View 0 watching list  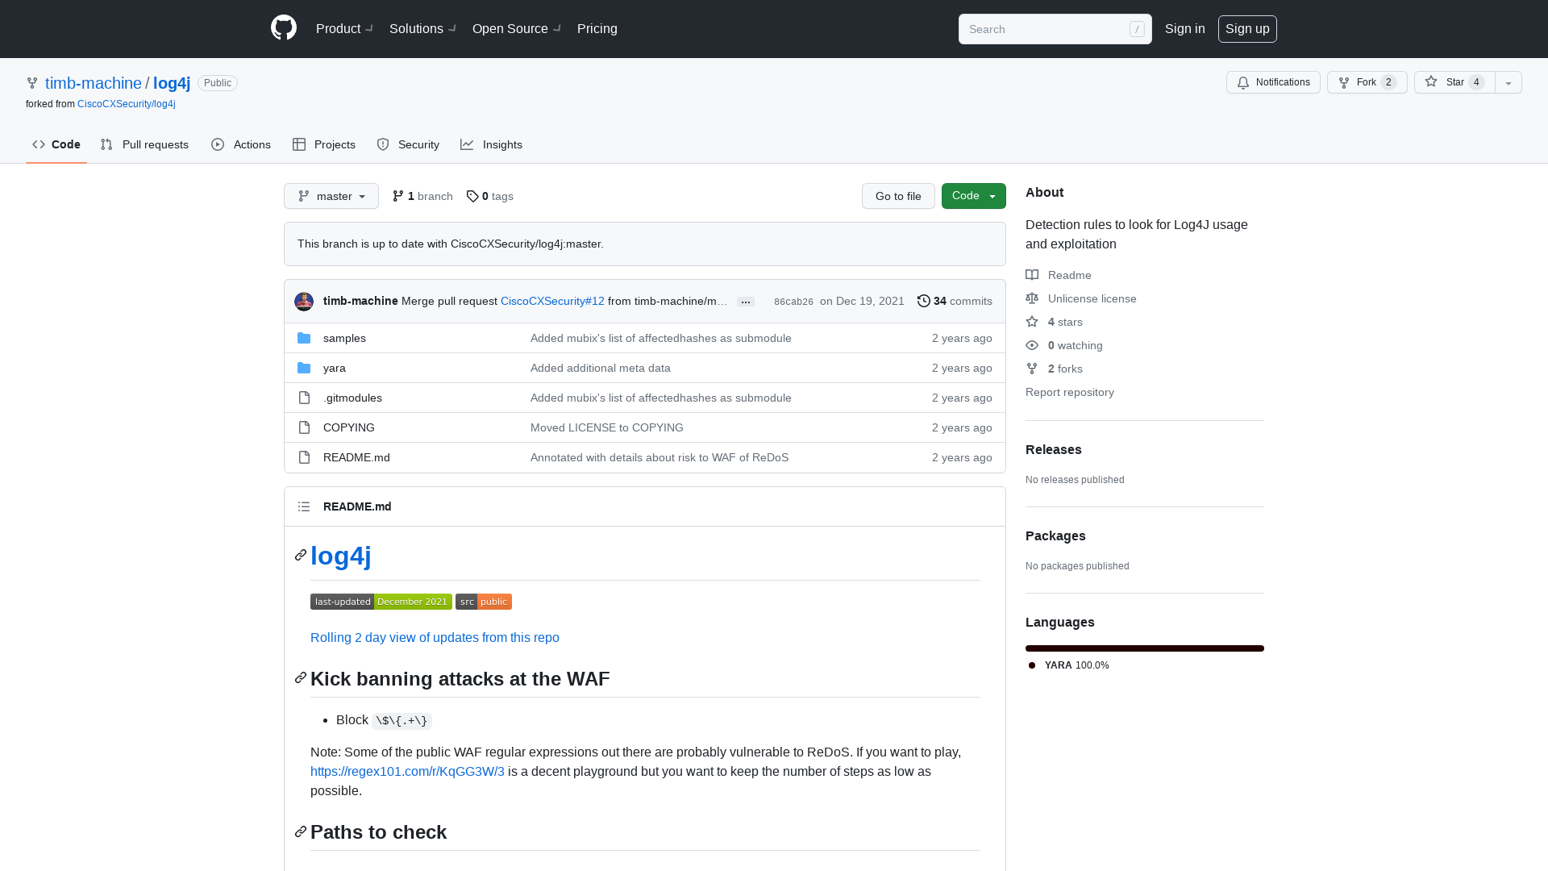tap(1064, 345)
